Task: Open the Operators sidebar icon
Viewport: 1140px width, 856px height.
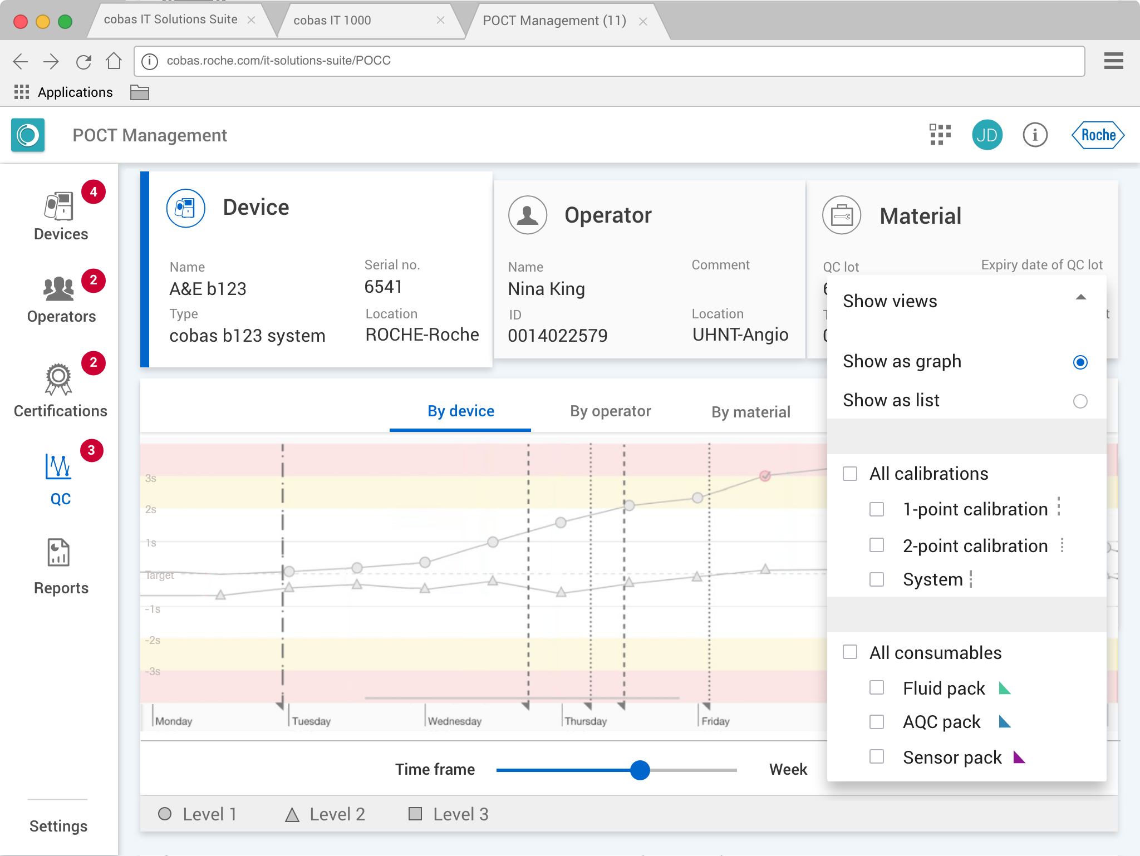Action: 59,289
